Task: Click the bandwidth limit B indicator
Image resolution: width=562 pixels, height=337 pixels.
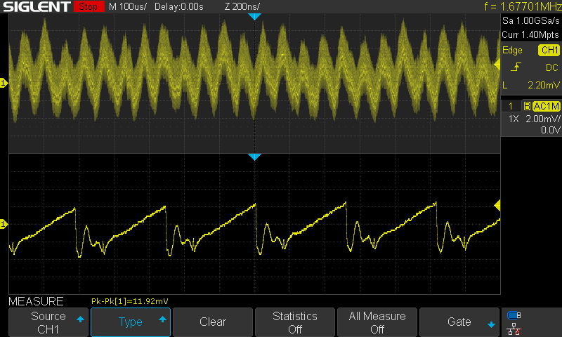Action: click(526, 106)
